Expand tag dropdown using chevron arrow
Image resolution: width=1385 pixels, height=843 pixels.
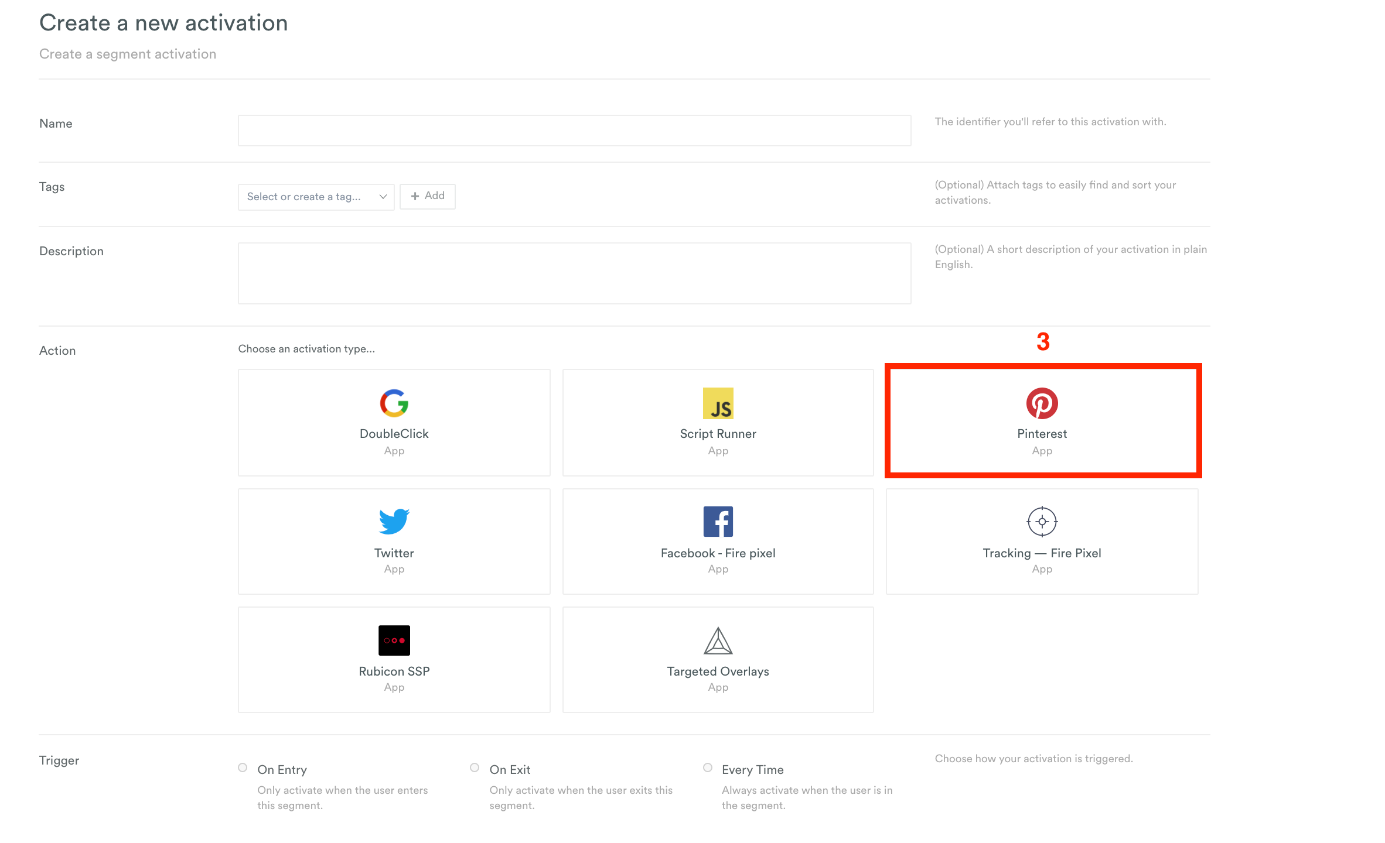(x=383, y=197)
